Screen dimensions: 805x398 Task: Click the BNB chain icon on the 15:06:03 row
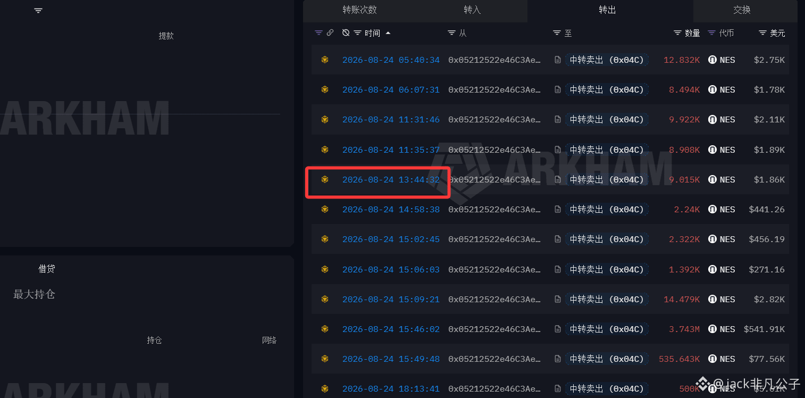tap(325, 270)
